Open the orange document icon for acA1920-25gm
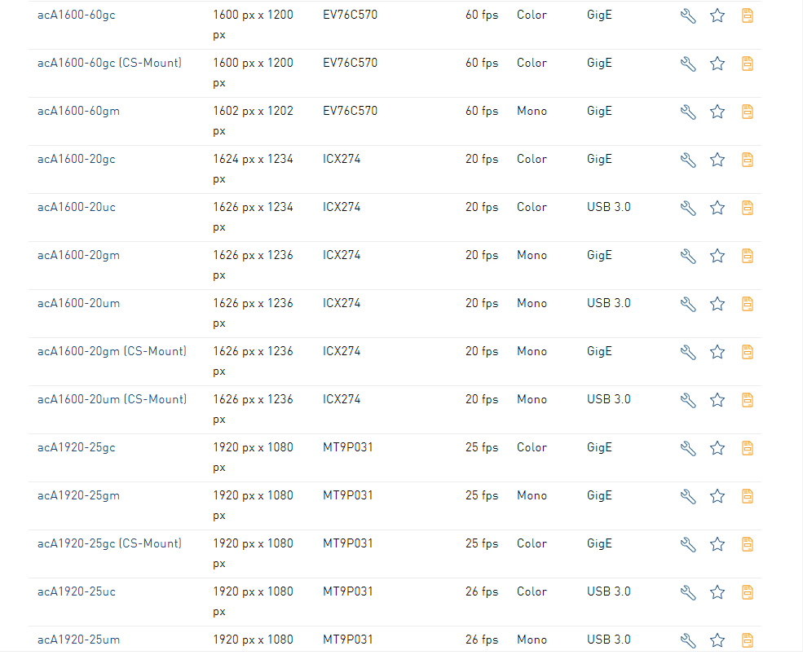 747,496
